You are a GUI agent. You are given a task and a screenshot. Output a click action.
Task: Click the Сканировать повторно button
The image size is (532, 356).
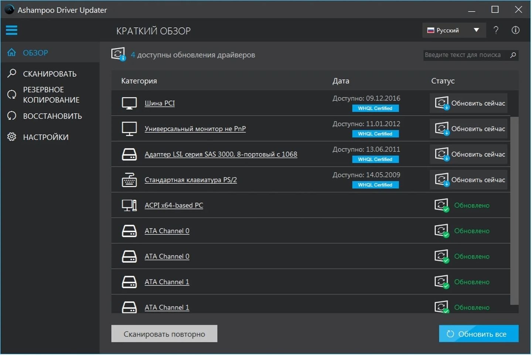[164, 334]
